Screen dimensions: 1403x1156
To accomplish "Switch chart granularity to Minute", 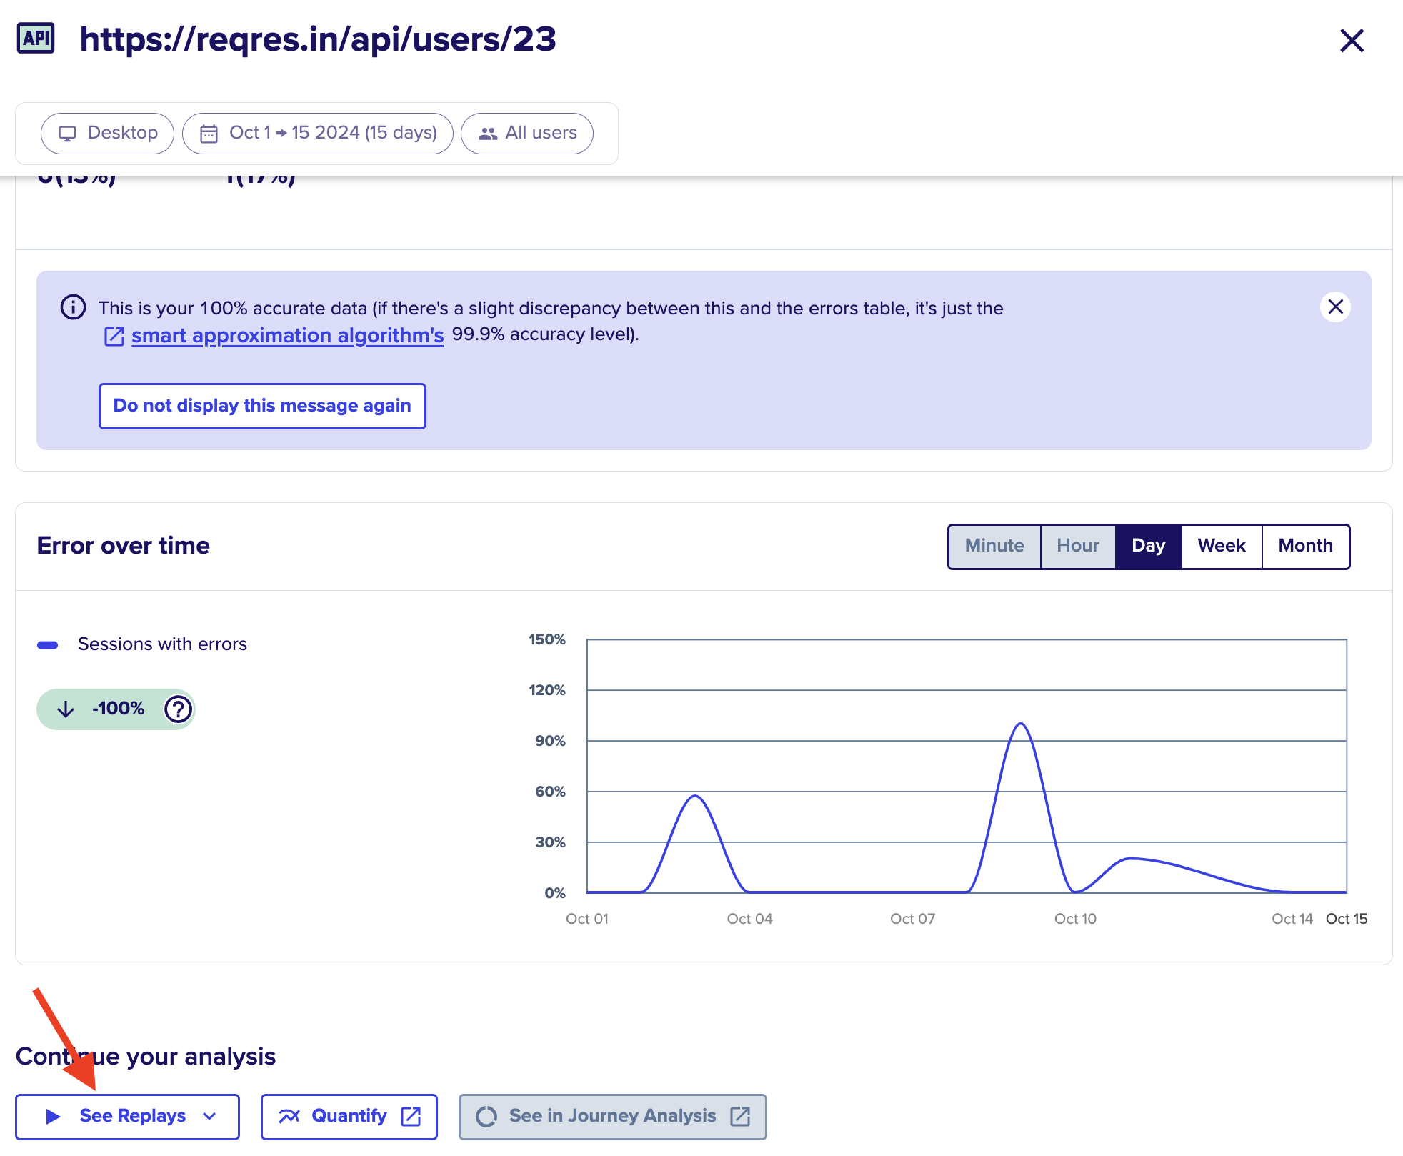I will (994, 546).
